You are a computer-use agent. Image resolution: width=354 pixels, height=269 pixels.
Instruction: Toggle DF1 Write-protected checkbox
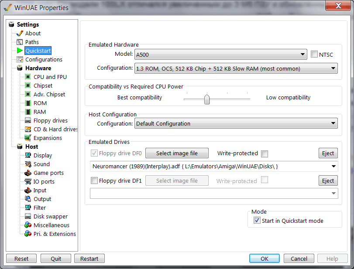click(265, 180)
